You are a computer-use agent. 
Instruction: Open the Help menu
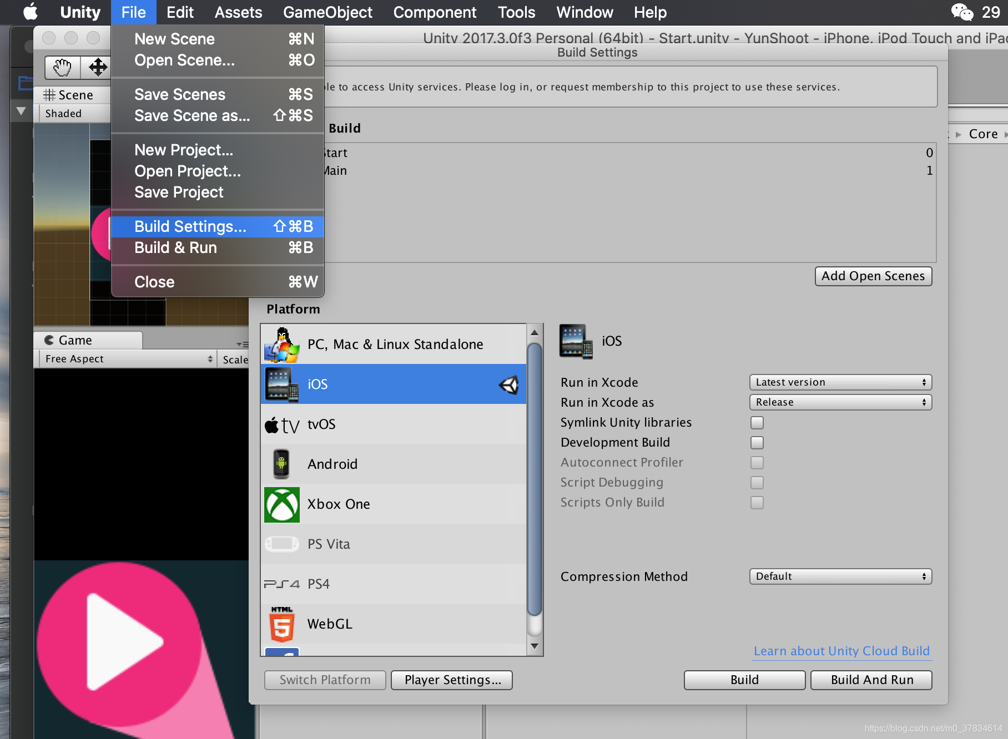[x=650, y=12]
